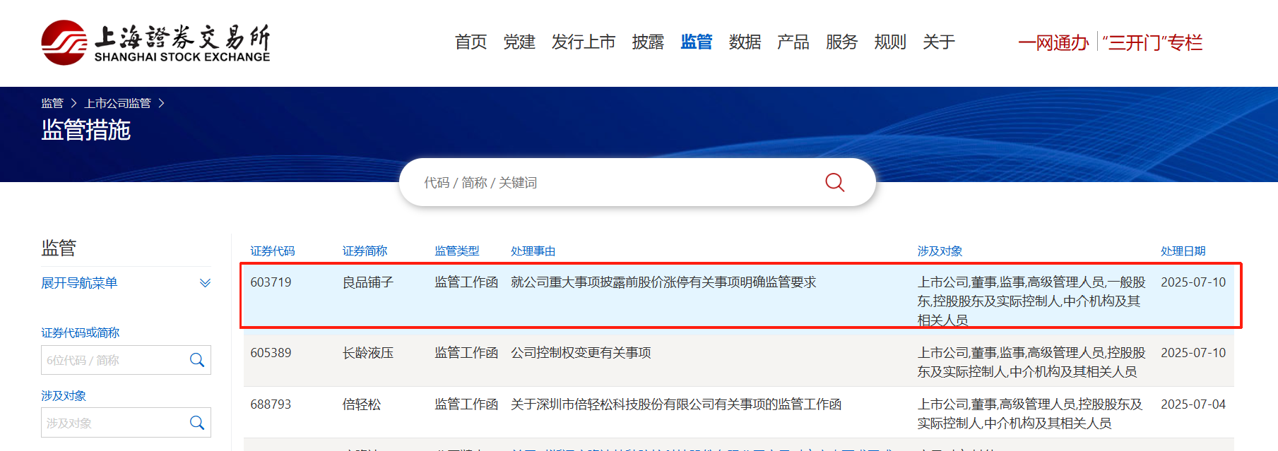Click the red magnifier in main search bar
The image size is (1278, 451).
[834, 182]
